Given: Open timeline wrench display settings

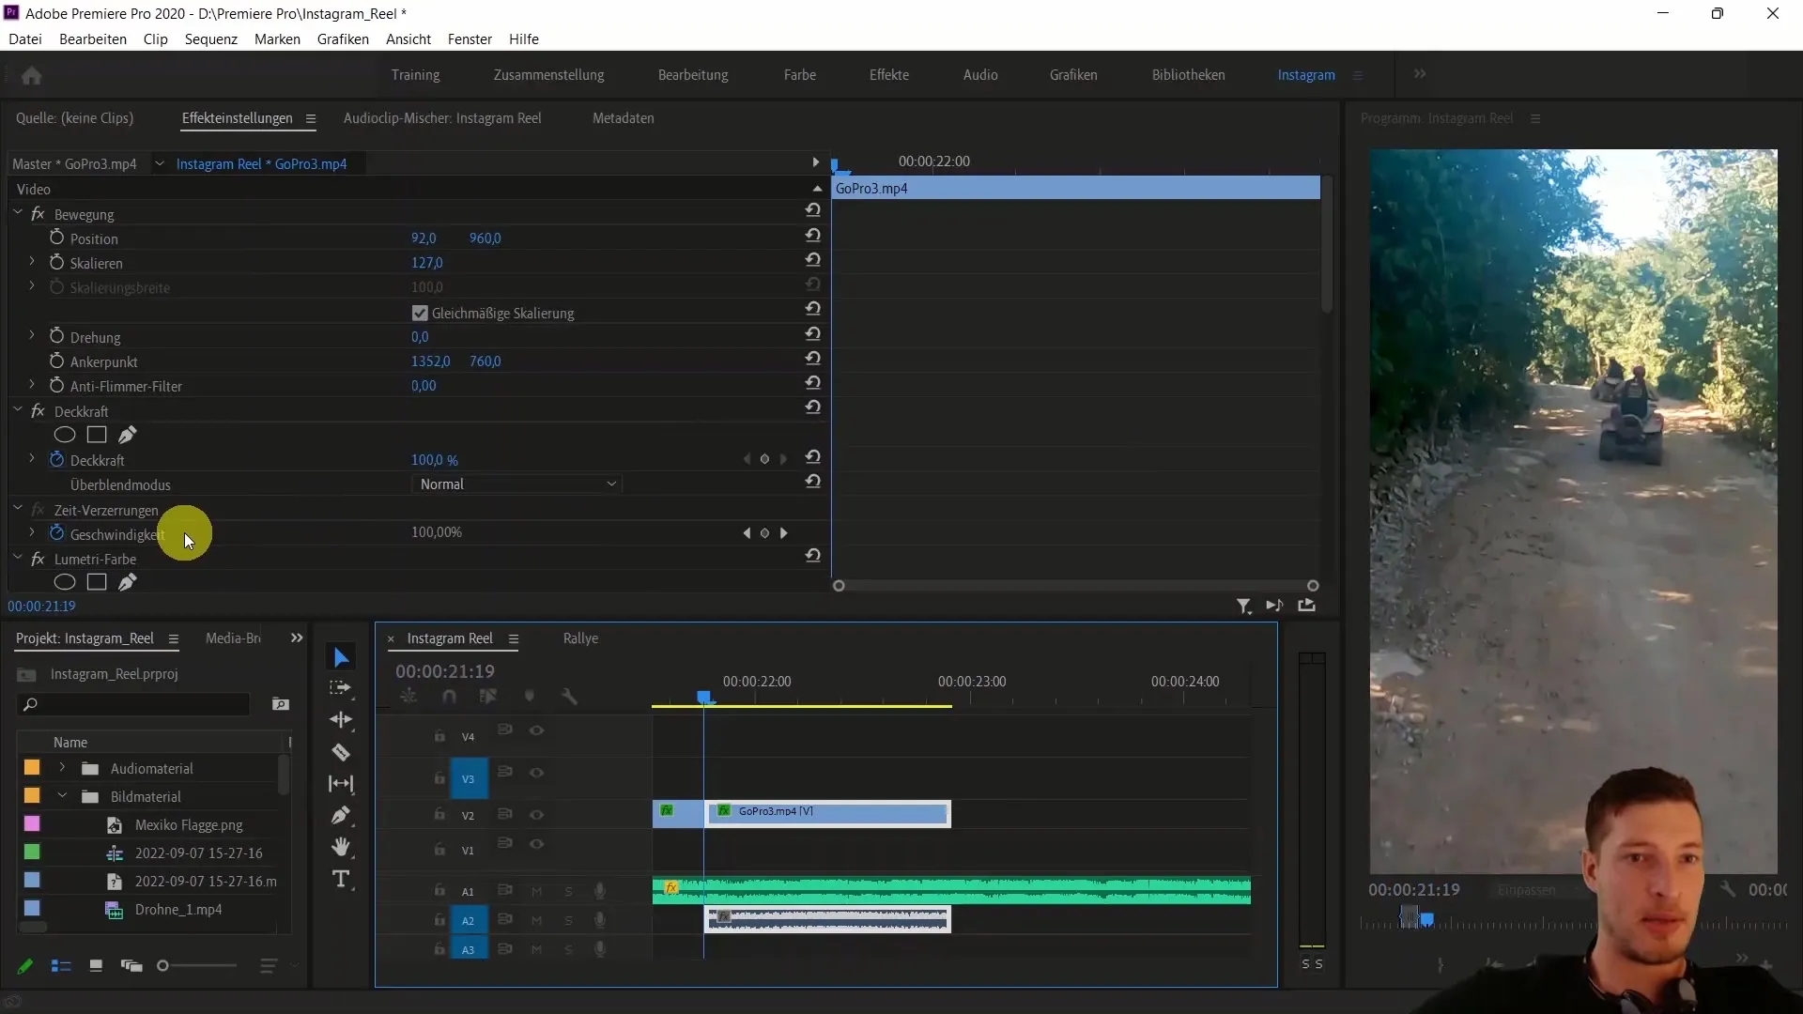Looking at the screenshot, I should pyautogui.click(x=569, y=697).
